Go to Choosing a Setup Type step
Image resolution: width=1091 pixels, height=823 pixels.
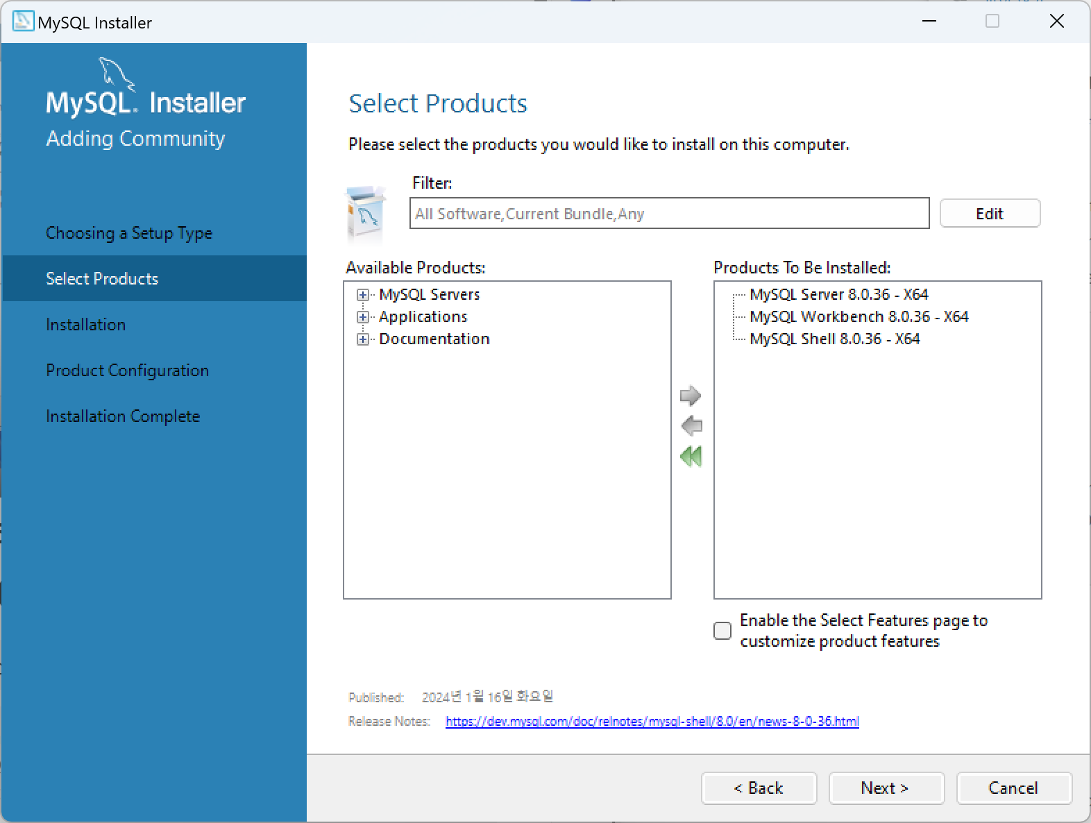click(x=129, y=233)
